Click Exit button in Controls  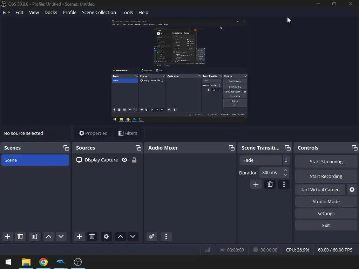(x=326, y=225)
